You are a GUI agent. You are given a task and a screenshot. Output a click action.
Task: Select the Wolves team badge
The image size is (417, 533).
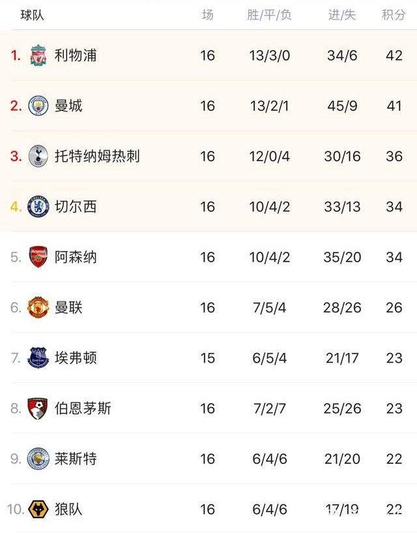[x=39, y=508]
